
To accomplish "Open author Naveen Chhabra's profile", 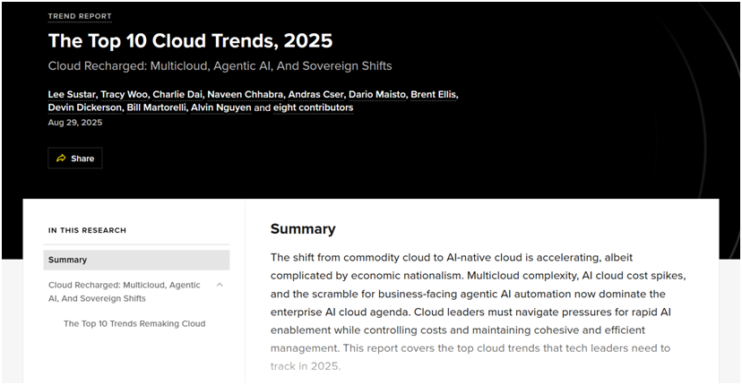I will [x=246, y=95].
